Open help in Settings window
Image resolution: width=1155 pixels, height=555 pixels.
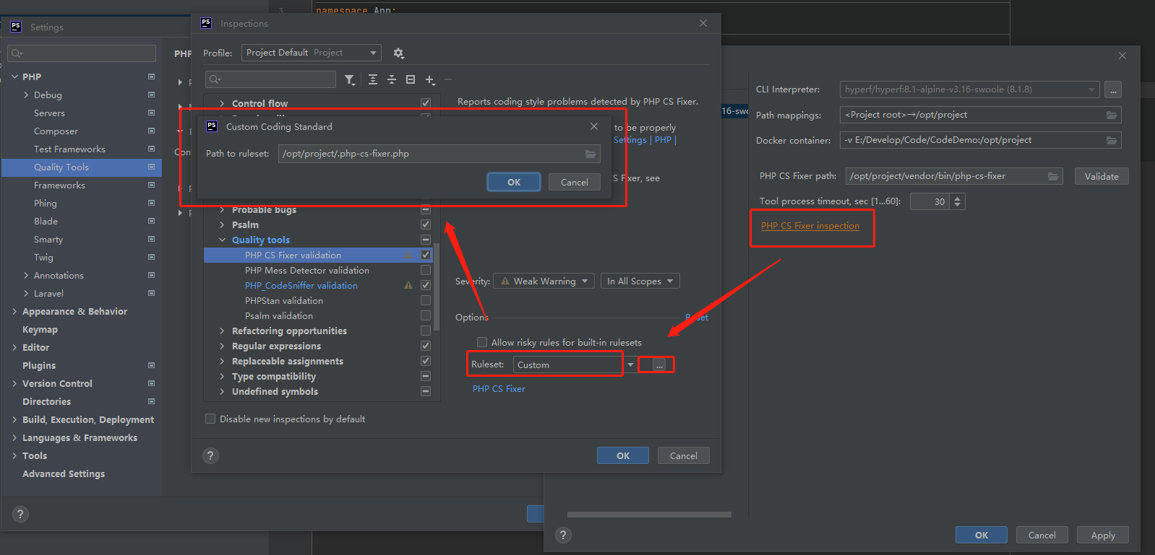click(x=20, y=514)
